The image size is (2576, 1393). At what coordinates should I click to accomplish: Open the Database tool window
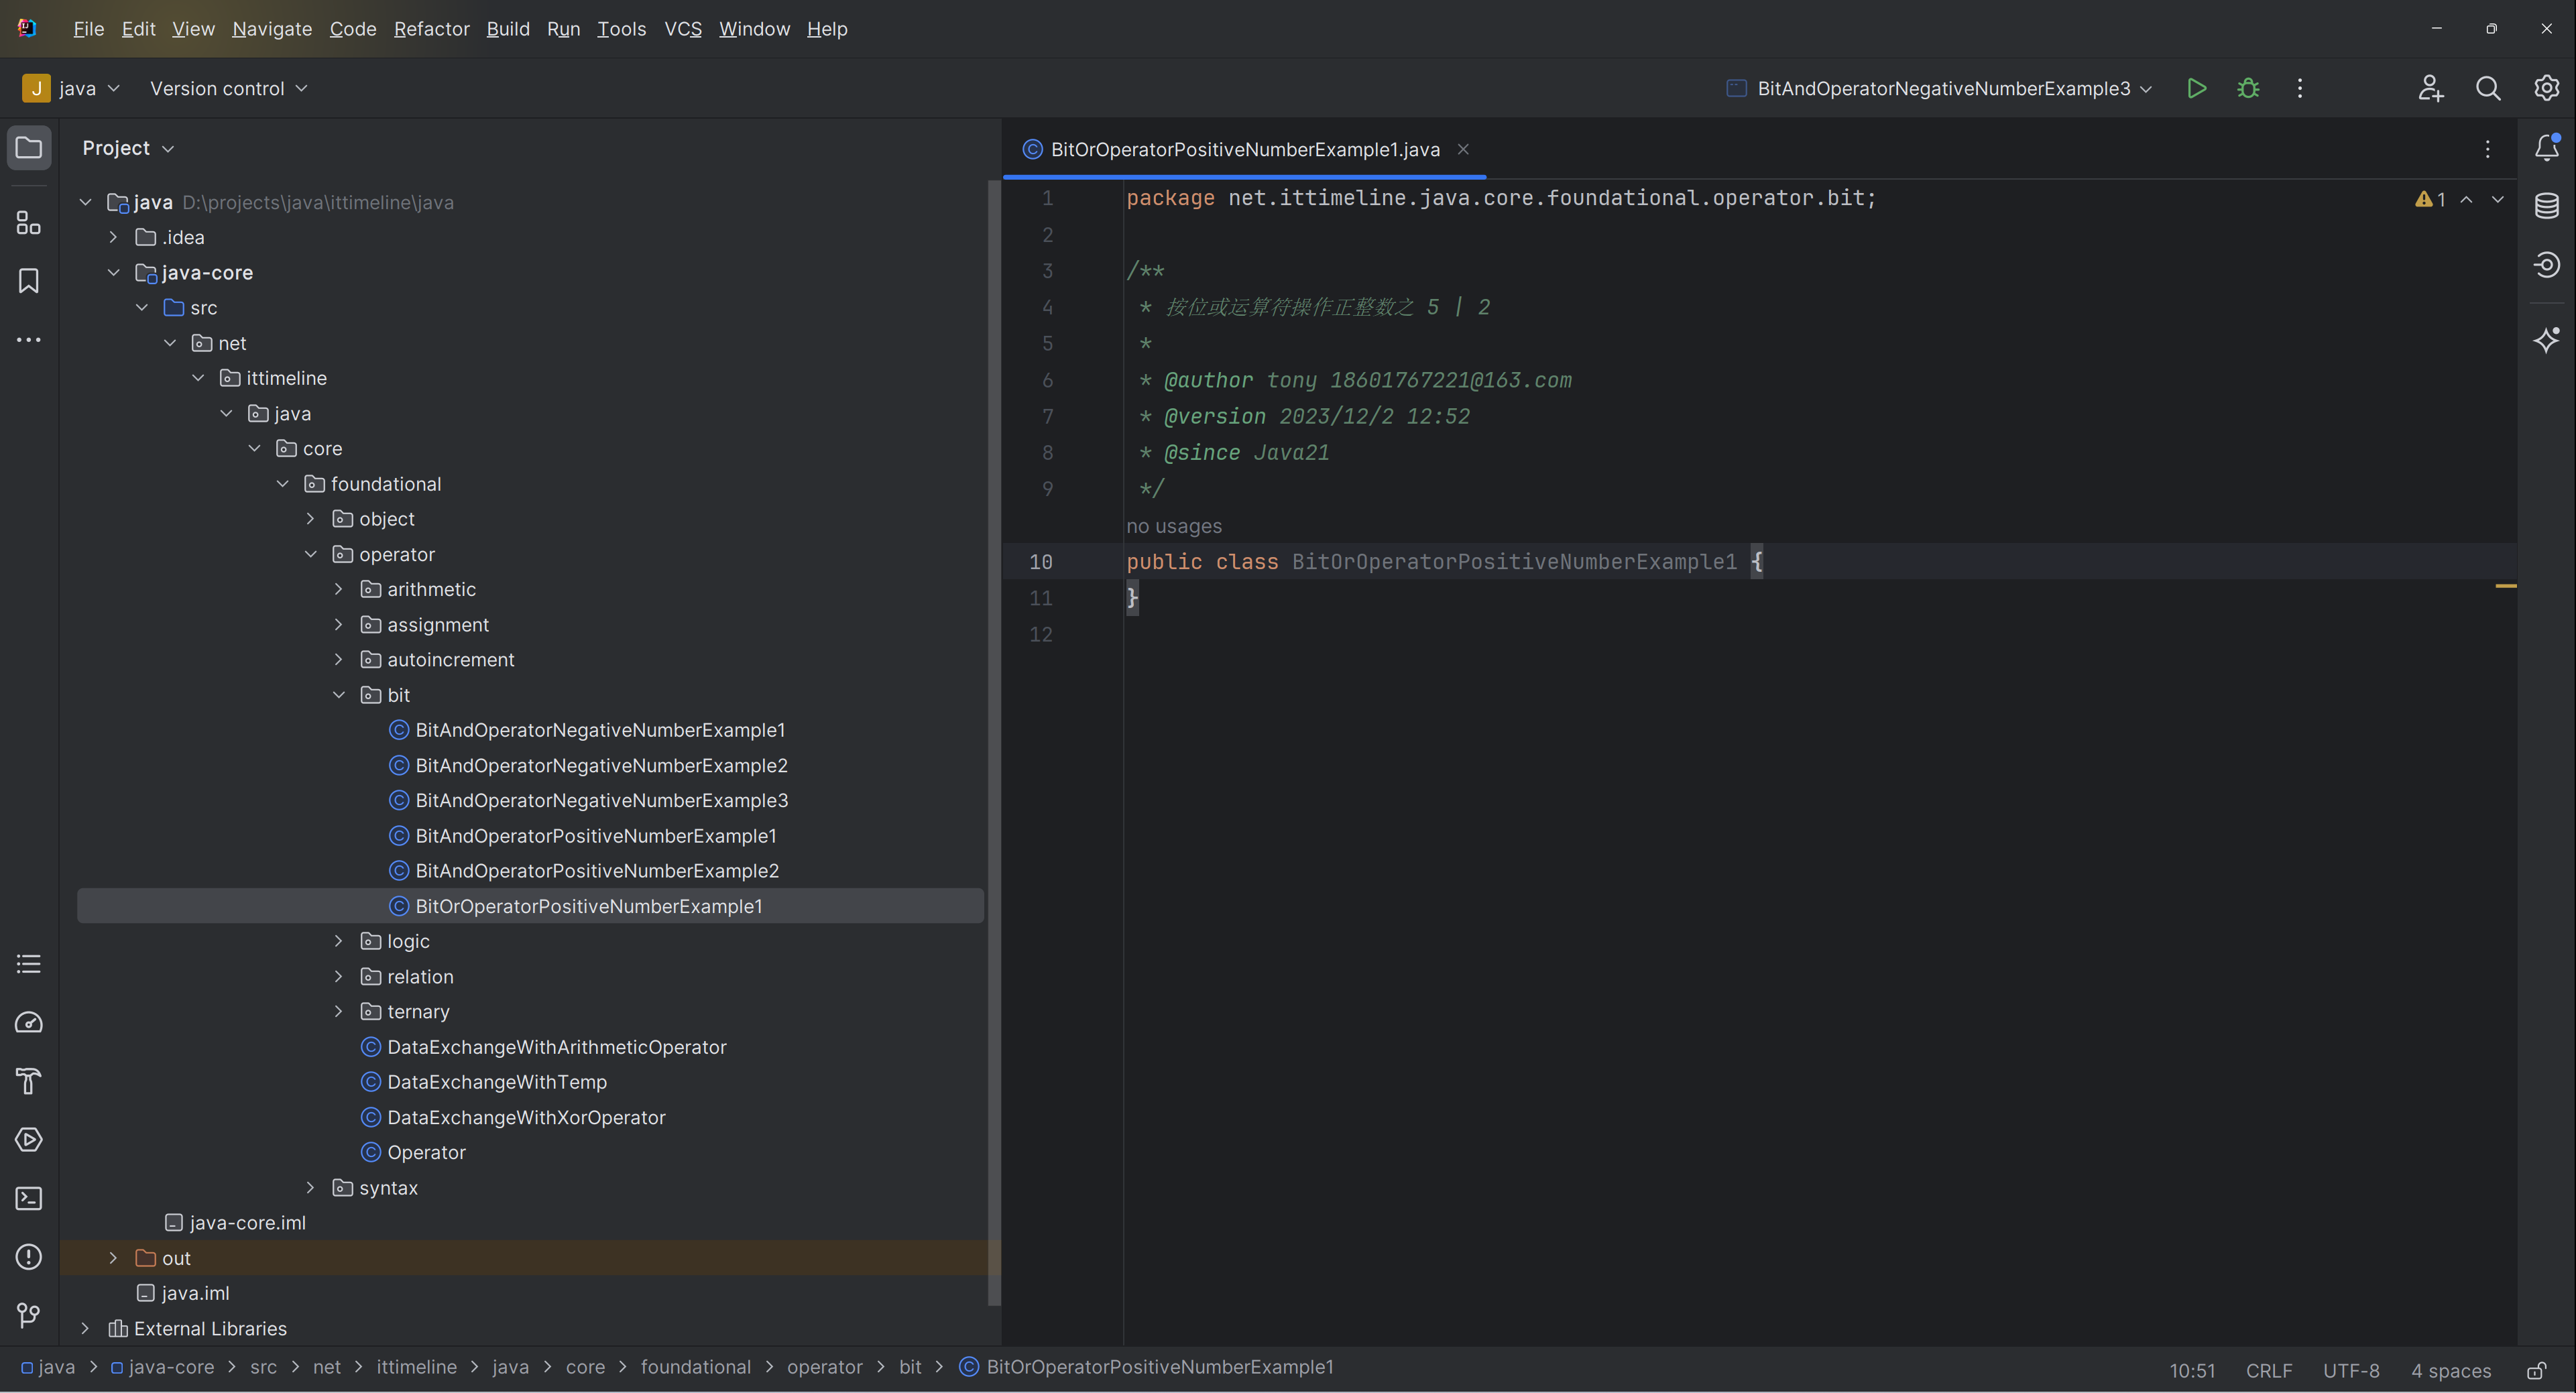pos(2547,206)
